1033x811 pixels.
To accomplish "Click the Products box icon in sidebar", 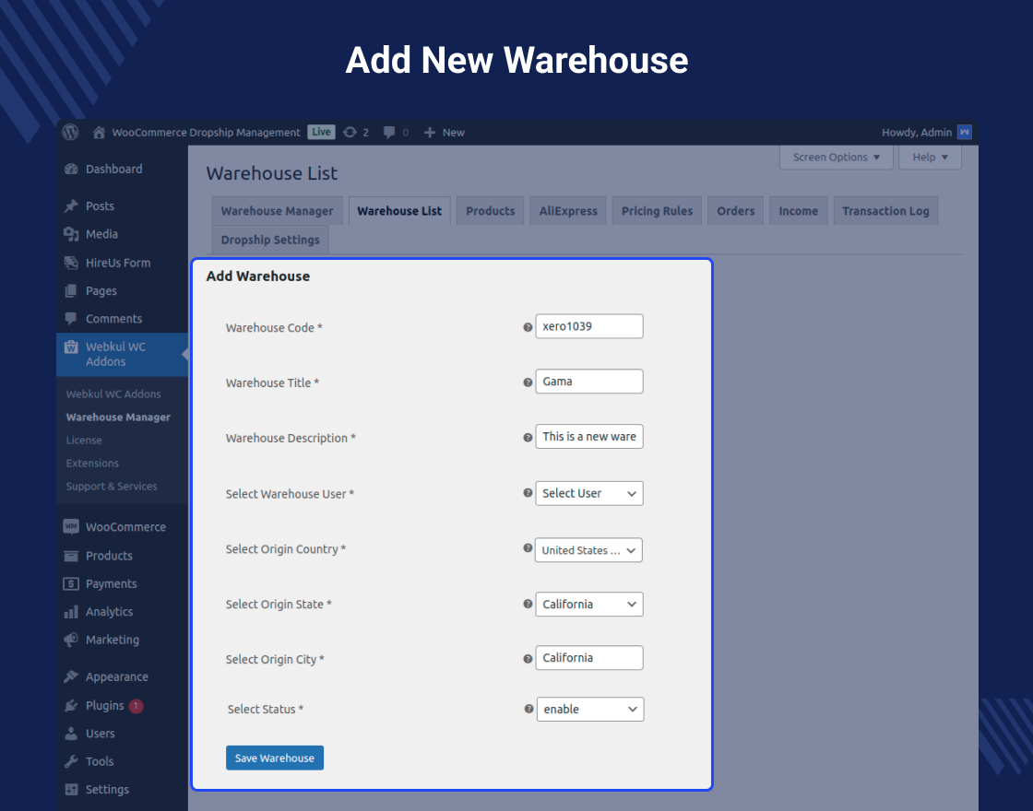I will pyautogui.click(x=71, y=556).
